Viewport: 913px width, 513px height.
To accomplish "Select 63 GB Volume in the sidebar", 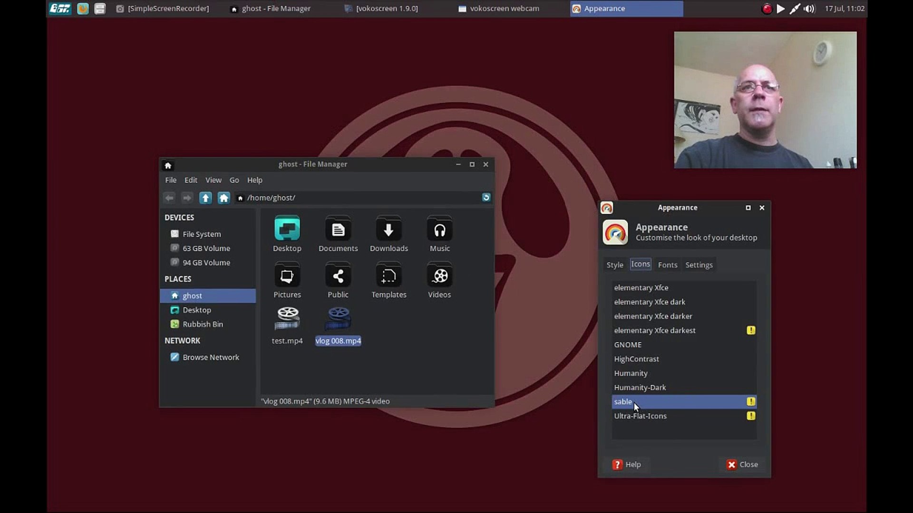I will point(208,248).
